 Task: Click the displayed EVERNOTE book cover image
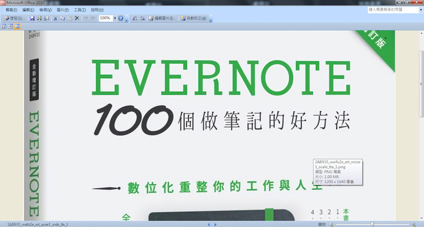pos(210,126)
